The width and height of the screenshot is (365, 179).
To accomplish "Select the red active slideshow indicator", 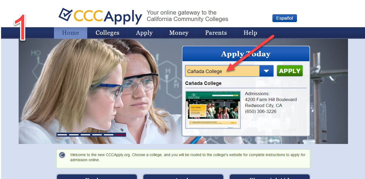I will click(x=120, y=135).
